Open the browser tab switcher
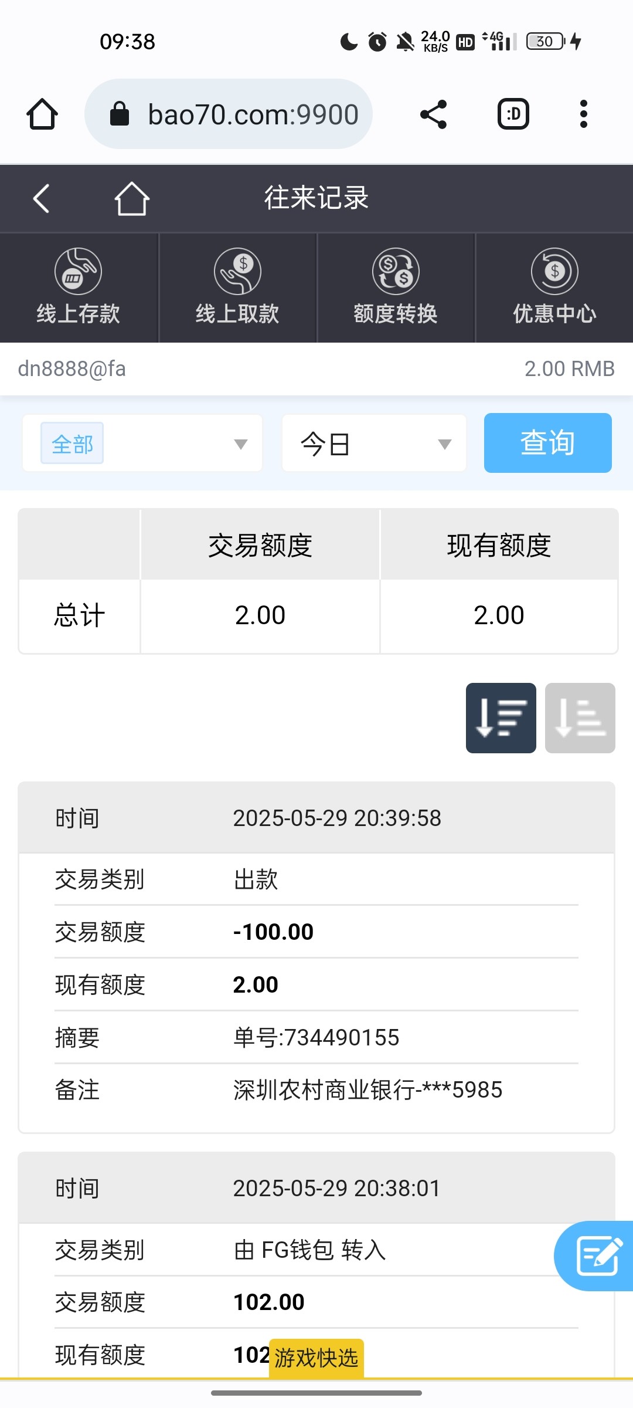633x1408 pixels. 513,114
